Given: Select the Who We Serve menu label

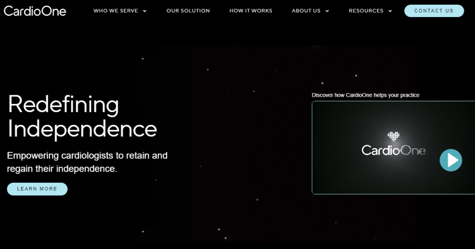Looking at the screenshot, I should 115,11.
